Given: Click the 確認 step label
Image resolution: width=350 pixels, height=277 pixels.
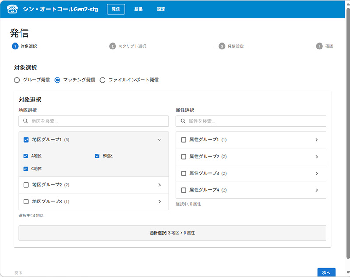Looking at the screenshot, I should click(x=329, y=46).
